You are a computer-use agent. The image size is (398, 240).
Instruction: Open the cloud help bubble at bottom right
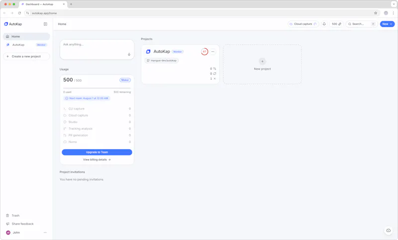(x=389, y=231)
